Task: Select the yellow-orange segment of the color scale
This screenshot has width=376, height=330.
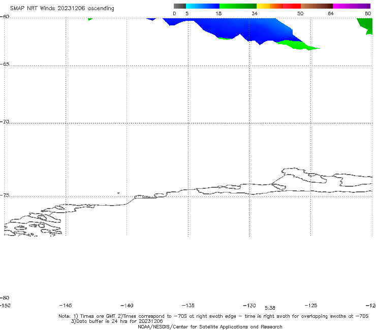Action: coord(269,6)
